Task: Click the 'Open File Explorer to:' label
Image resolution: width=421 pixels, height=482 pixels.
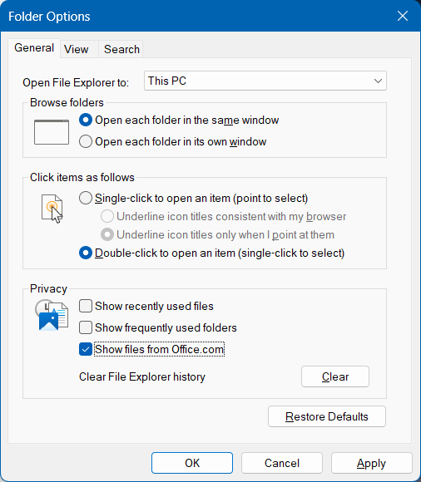Action: tap(76, 83)
